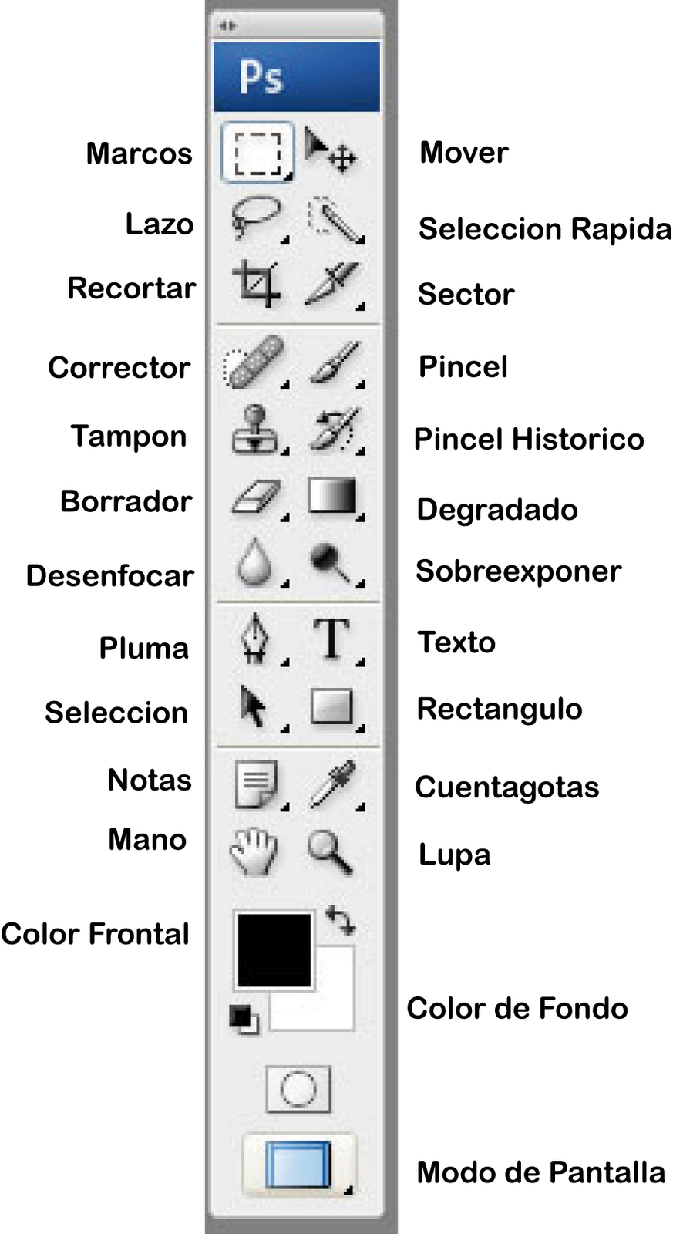This screenshot has width=673, height=1234.
Task: Expand the Screen Mode button options
Action: coord(299,1164)
